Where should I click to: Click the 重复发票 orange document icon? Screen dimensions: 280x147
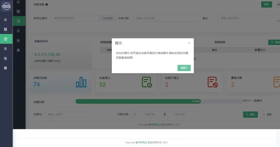277,82
